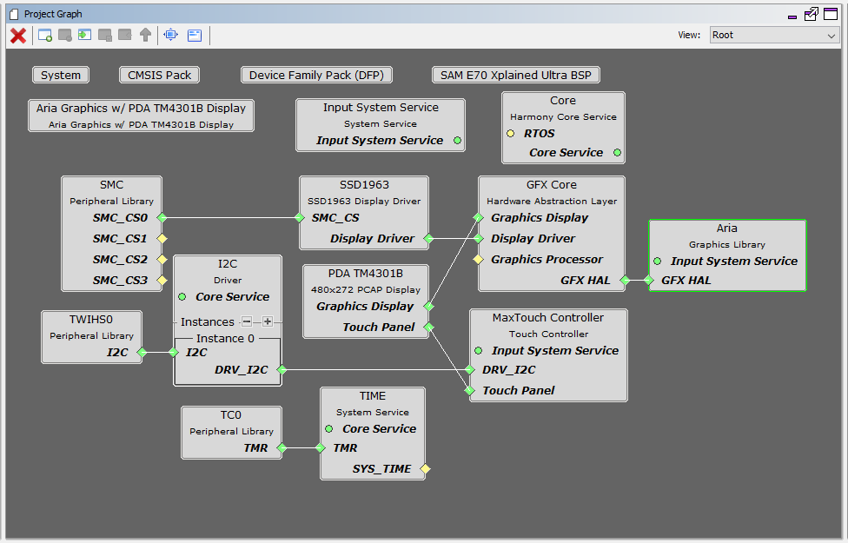Click the TMR input diamond on TIME
The height and width of the screenshot is (543, 848).
pyautogui.click(x=320, y=447)
